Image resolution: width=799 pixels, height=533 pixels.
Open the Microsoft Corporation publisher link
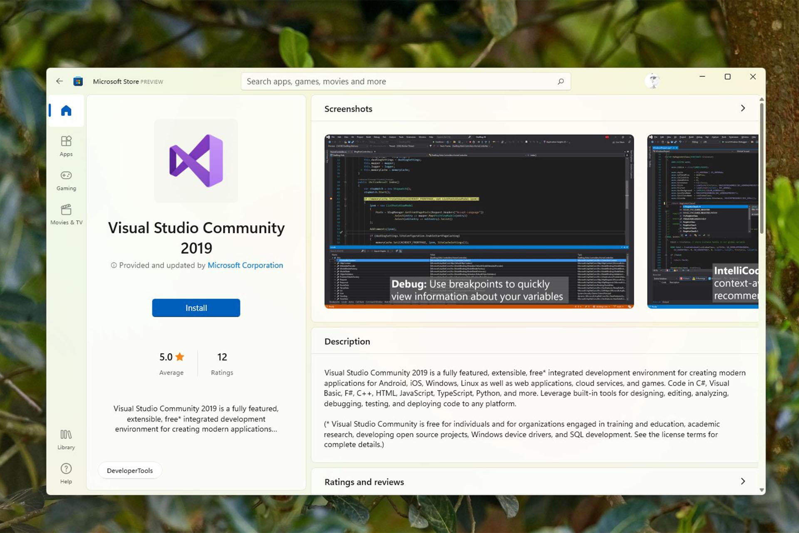point(245,265)
